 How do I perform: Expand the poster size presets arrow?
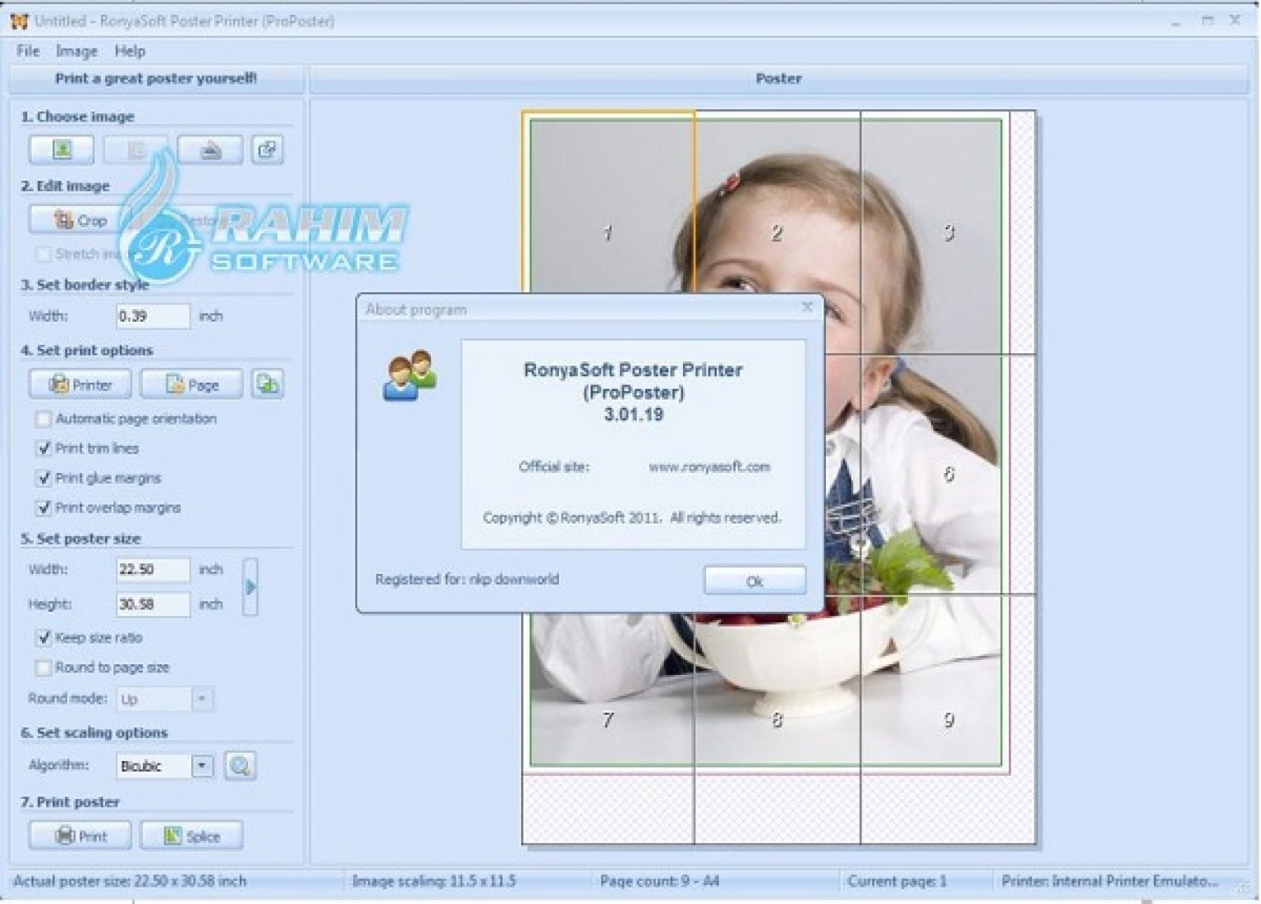249,585
